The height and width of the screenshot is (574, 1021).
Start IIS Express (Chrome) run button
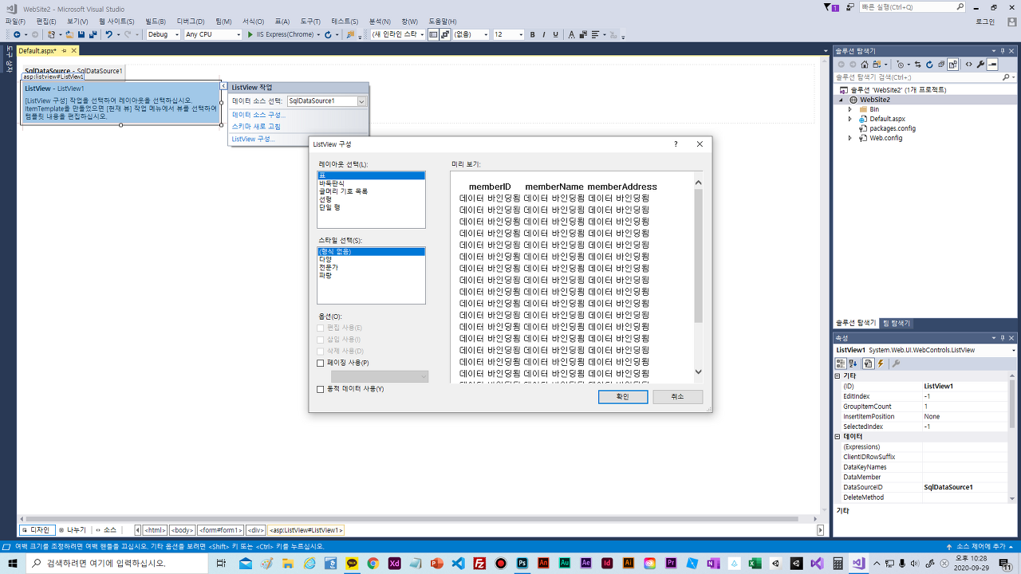point(281,34)
